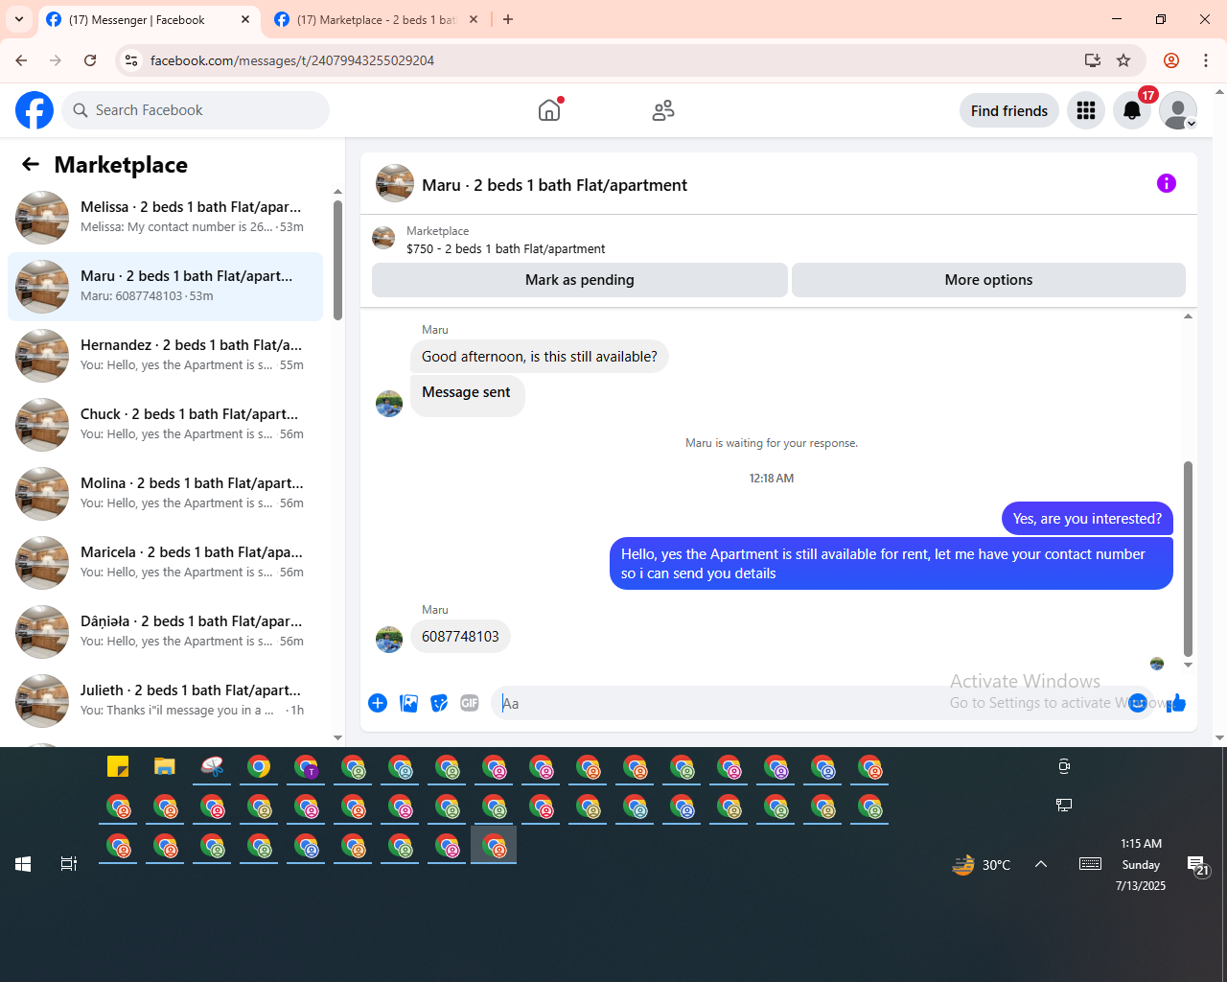Focus the Search Facebook field
The height and width of the screenshot is (982, 1227).
[196, 110]
